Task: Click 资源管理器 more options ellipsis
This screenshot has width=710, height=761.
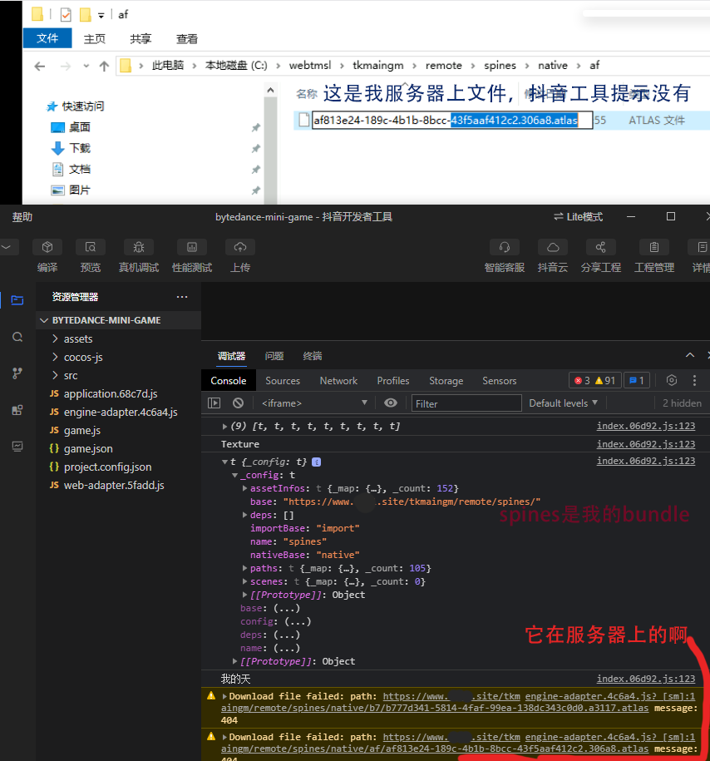Action: (182, 297)
